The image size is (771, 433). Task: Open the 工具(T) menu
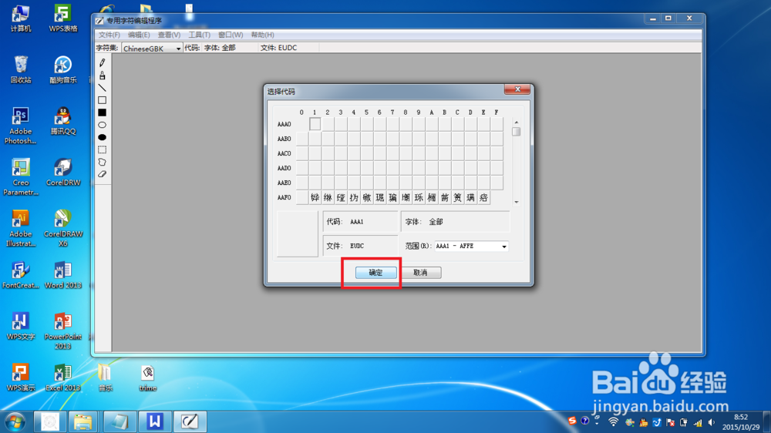199,35
